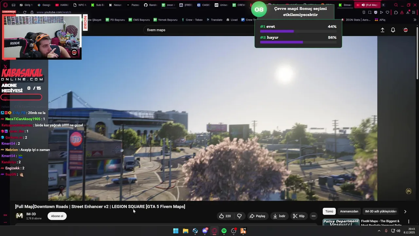Dislike the video with thumbs down
419x236 pixels.
[239, 216]
